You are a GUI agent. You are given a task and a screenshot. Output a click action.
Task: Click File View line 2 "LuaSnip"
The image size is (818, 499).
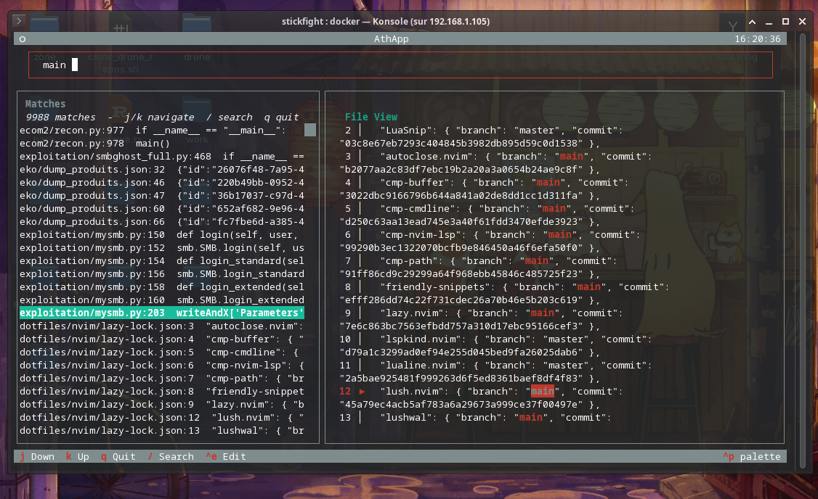[482, 136]
